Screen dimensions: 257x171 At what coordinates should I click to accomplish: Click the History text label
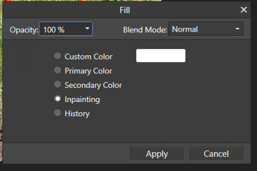point(77,114)
